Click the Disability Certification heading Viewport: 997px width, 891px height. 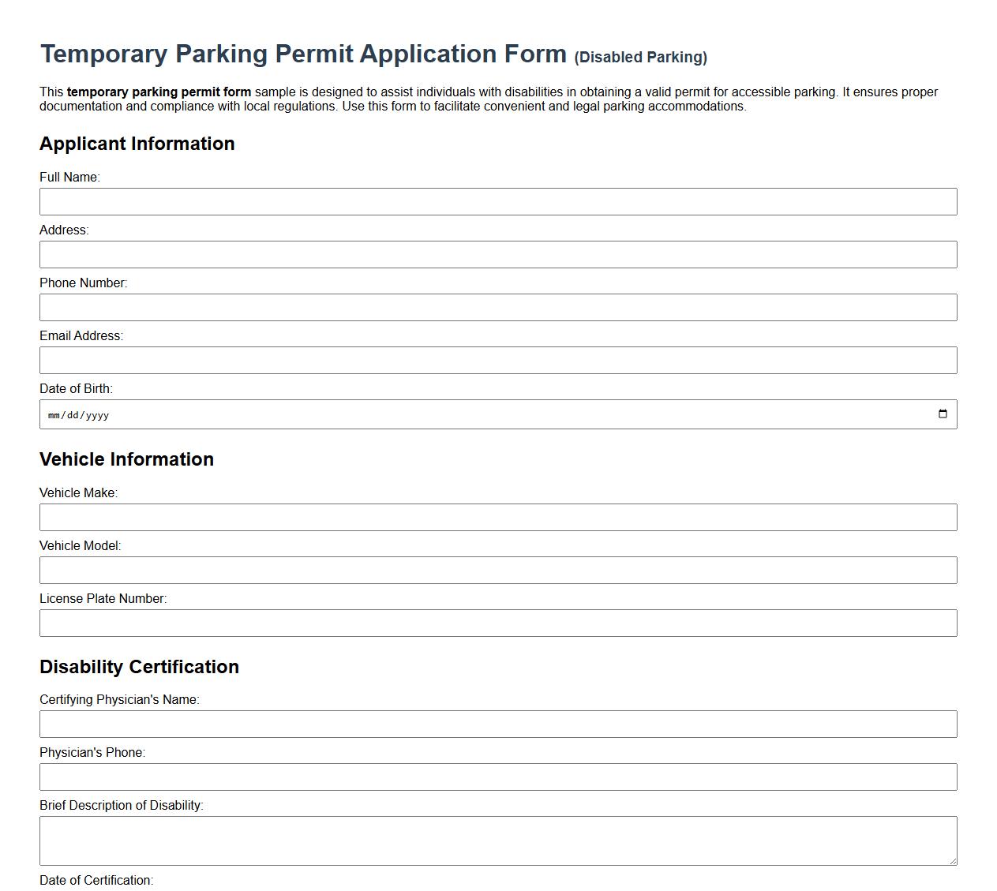140,666
